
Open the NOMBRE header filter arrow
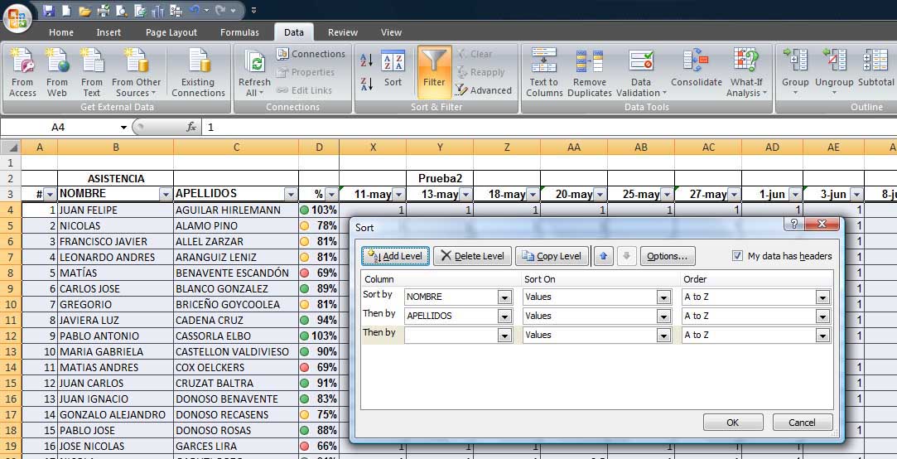(166, 195)
